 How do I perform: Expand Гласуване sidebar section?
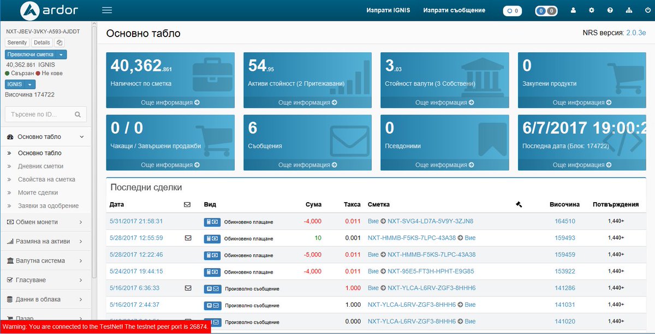[45, 280]
